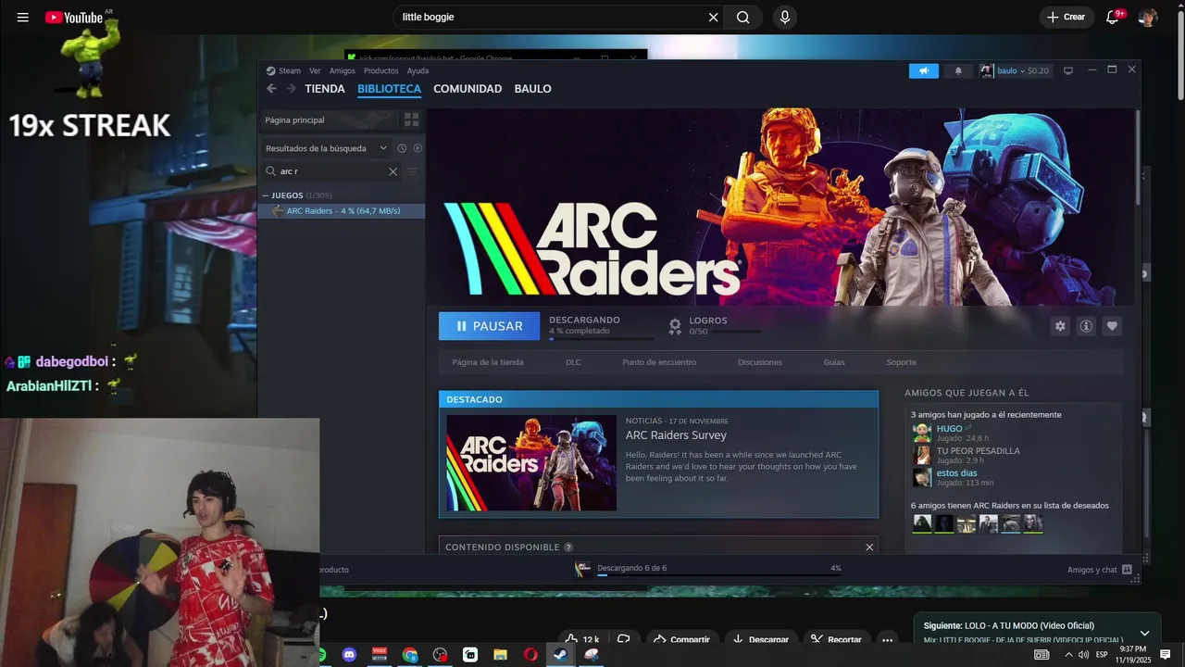Open Guías link
The height and width of the screenshot is (667, 1185).
tap(834, 362)
